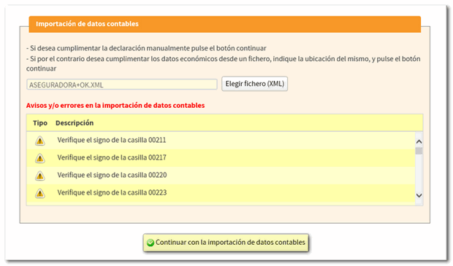Click warning icon for casilla 00223
The width and height of the screenshot is (453, 266).
40,193
